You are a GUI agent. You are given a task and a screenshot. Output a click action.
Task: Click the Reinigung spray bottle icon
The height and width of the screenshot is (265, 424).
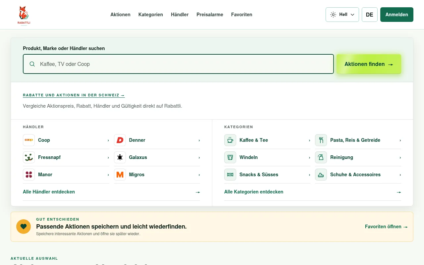(x=321, y=157)
